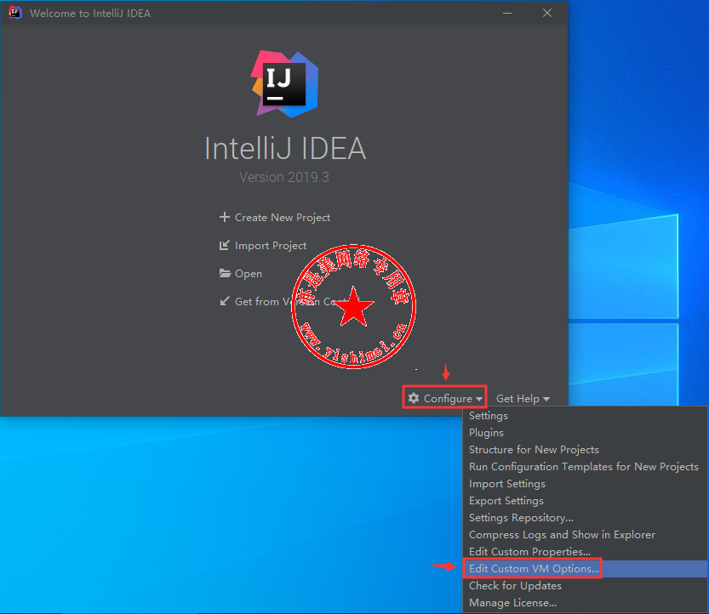Open Plugins from the Configure menu
709x614 pixels.
coord(586,433)
